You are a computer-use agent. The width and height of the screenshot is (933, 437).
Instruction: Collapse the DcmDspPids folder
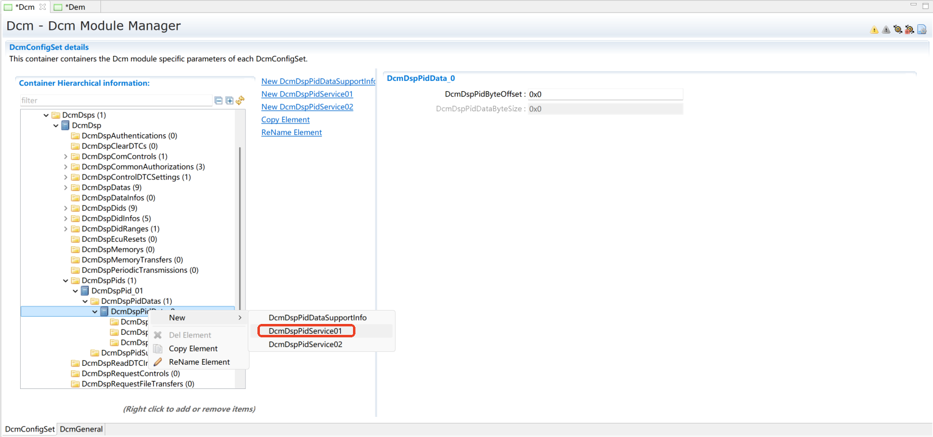[x=66, y=281]
